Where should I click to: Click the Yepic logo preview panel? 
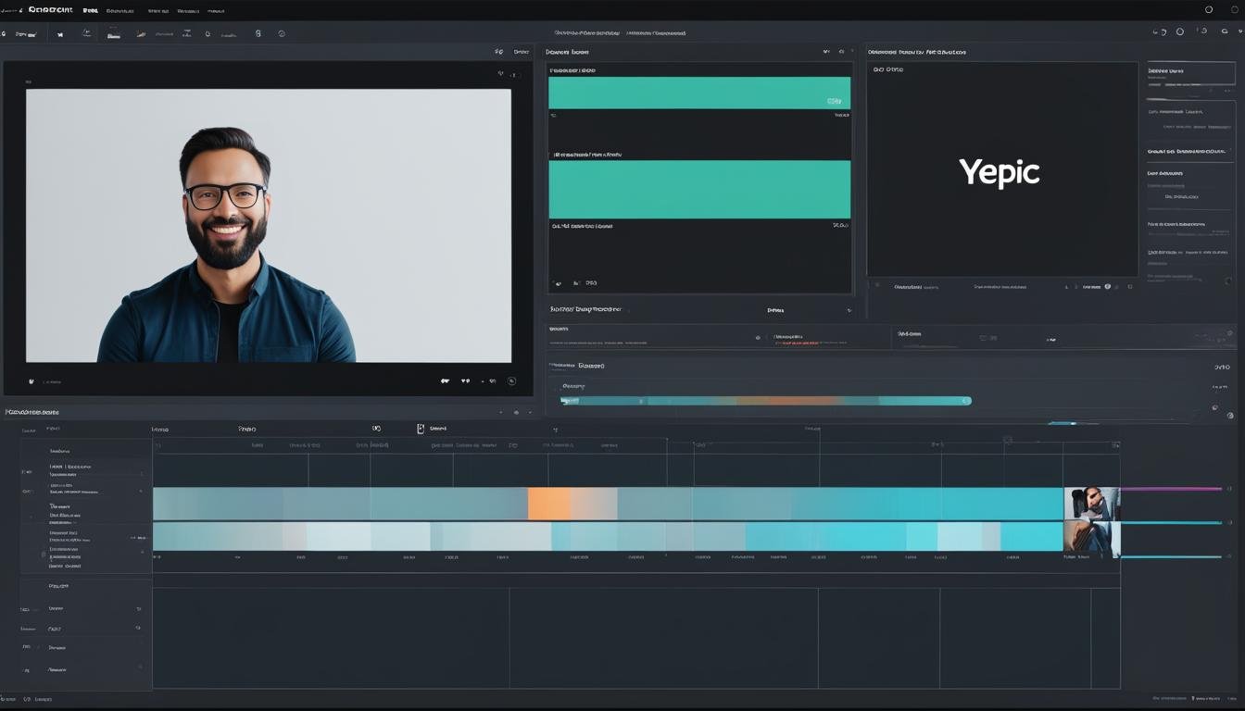[1001, 169]
